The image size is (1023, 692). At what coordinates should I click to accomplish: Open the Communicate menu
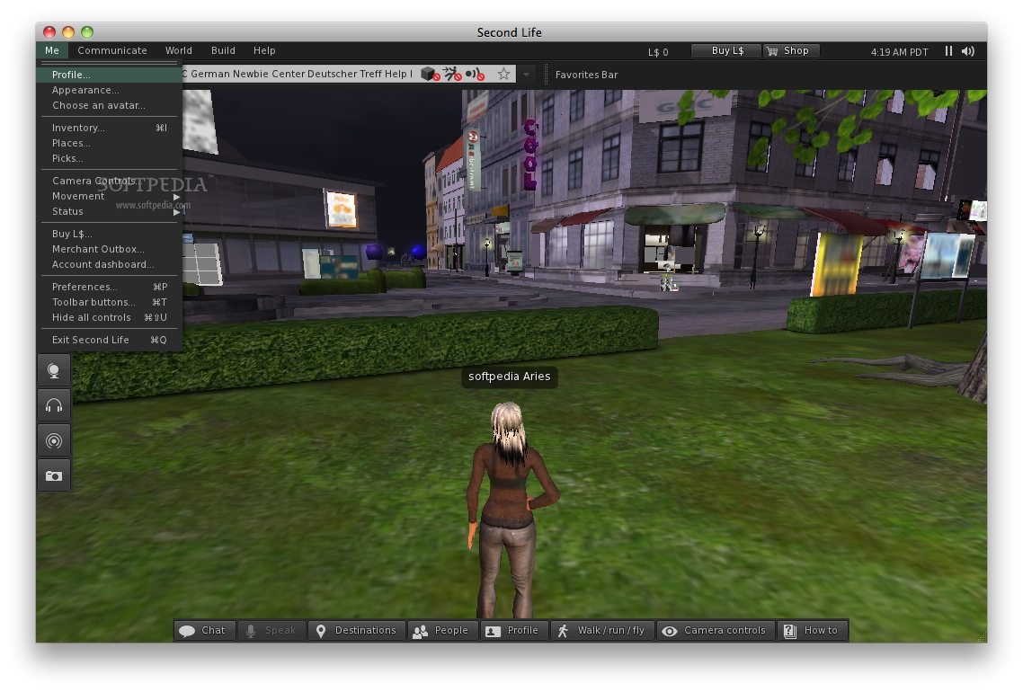(x=112, y=50)
